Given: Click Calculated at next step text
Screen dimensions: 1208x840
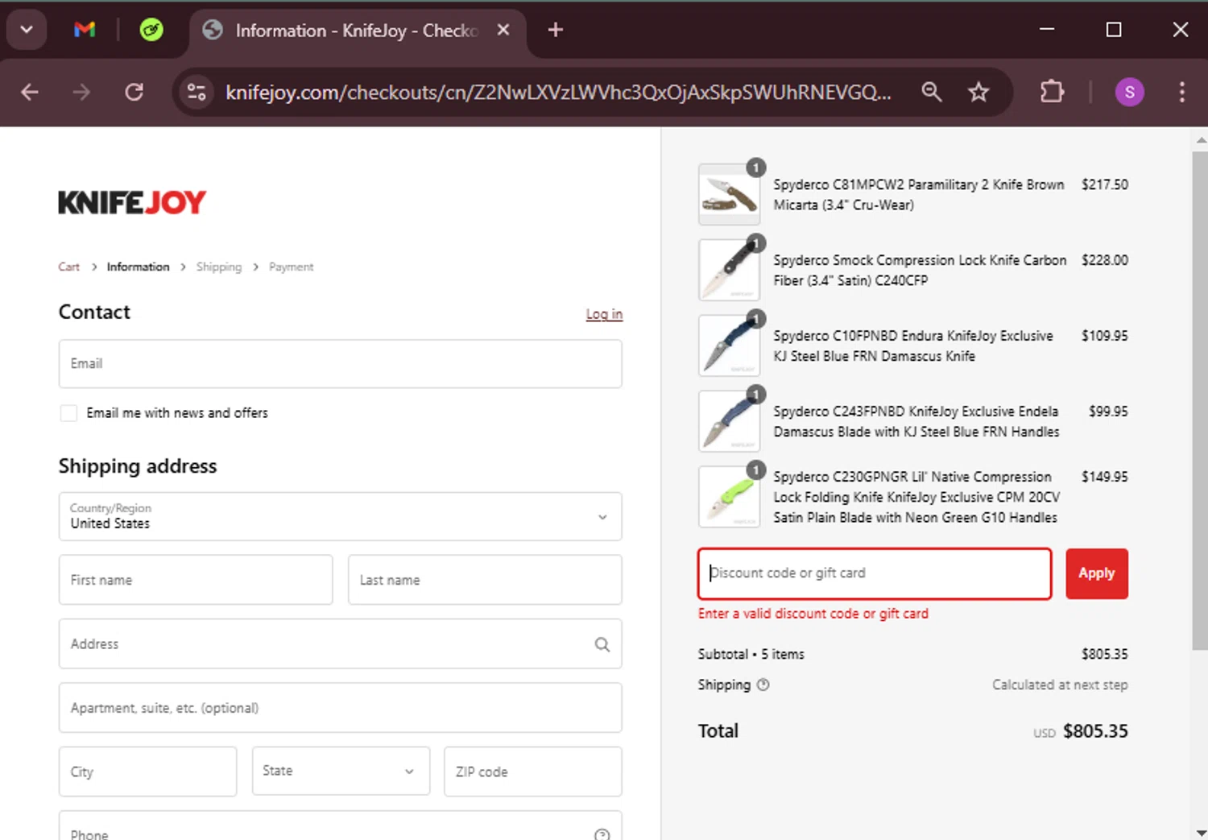Looking at the screenshot, I should click(x=1060, y=685).
